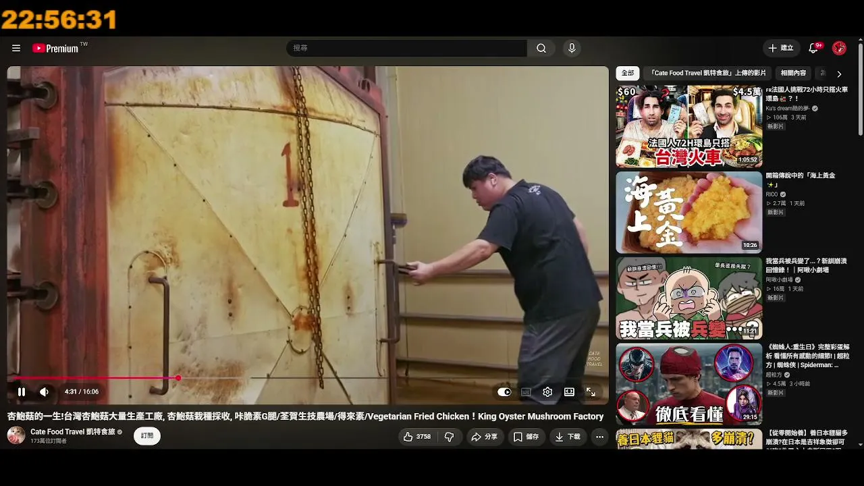The height and width of the screenshot is (486, 864).
Task: Open the 我當兵被兵變 video thumbnail
Action: pyautogui.click(x=688, y=298)
